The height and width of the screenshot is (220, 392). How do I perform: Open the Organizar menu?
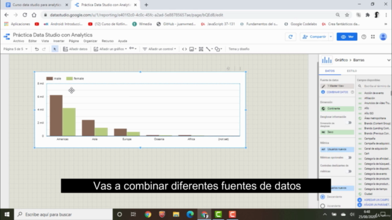click(90, 41)
